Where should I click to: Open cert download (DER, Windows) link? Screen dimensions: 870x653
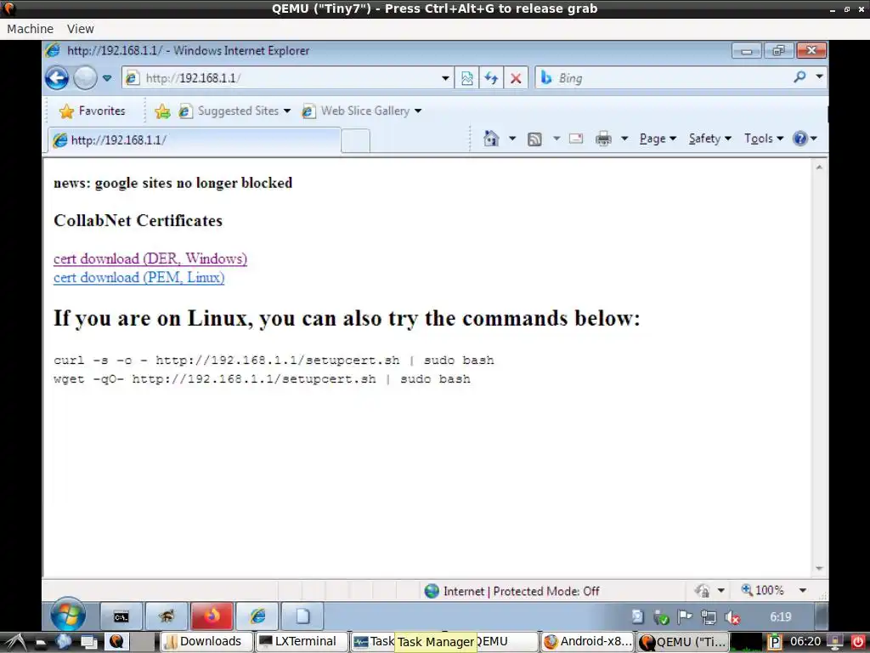click(150, 258)
